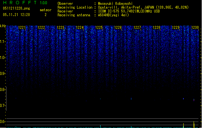Viewport: 202px width, 128px height.
Task: Click the 1.0 kHz axis label
Action: coord(3,58)
